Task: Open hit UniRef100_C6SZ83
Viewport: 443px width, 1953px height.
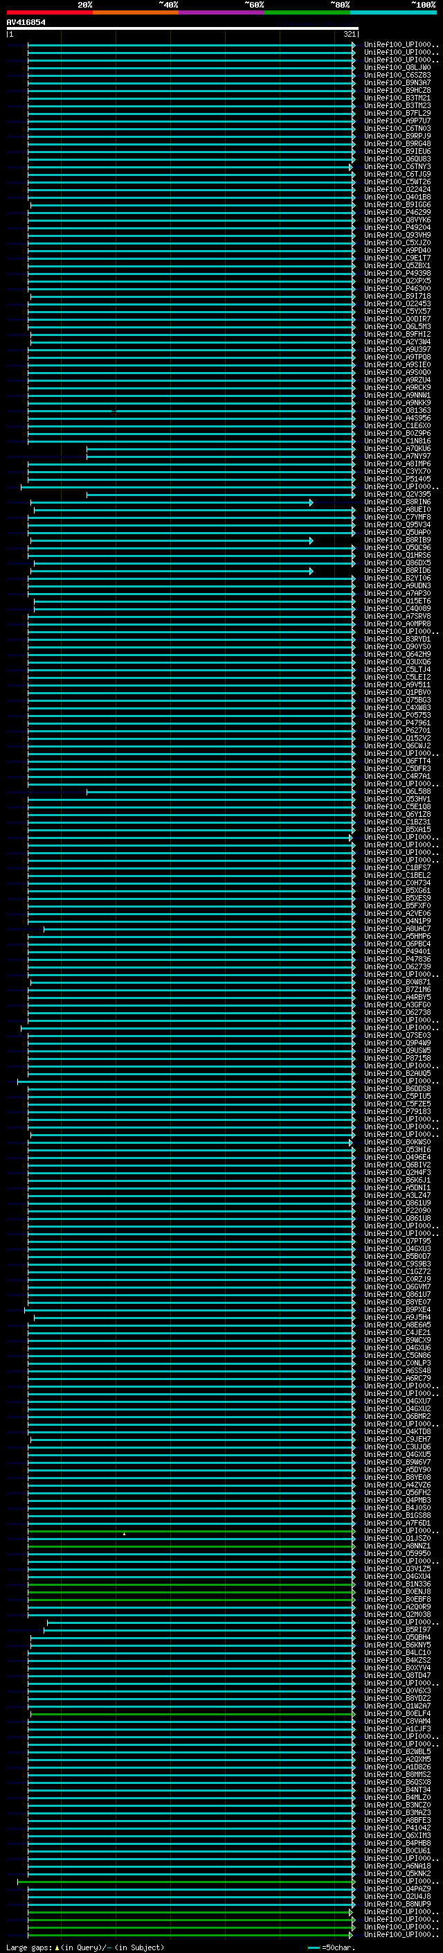Action: 397,75
